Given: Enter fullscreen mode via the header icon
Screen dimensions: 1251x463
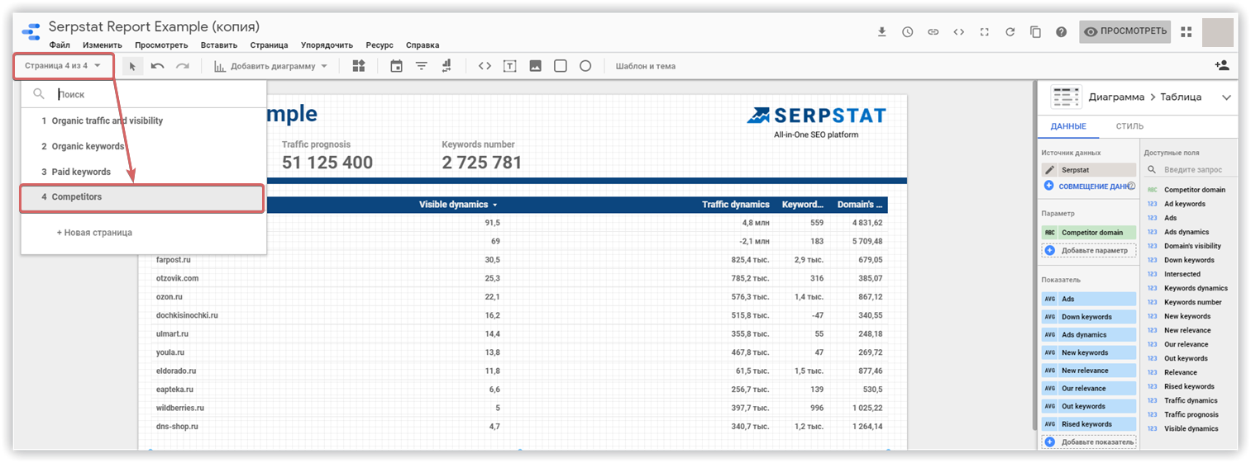Looking at the screenshot, I should tap(984, 32).
